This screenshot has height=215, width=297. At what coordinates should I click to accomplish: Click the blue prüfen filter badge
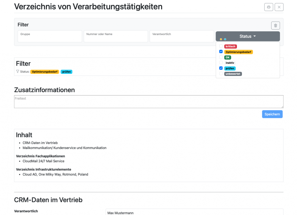coord(66,72)
